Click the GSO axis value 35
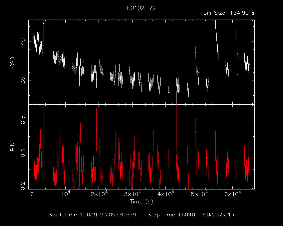Image resolution: width=283 pixels, height=226 pixels. 23,80
